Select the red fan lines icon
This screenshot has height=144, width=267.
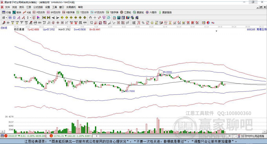coord(96,23)
